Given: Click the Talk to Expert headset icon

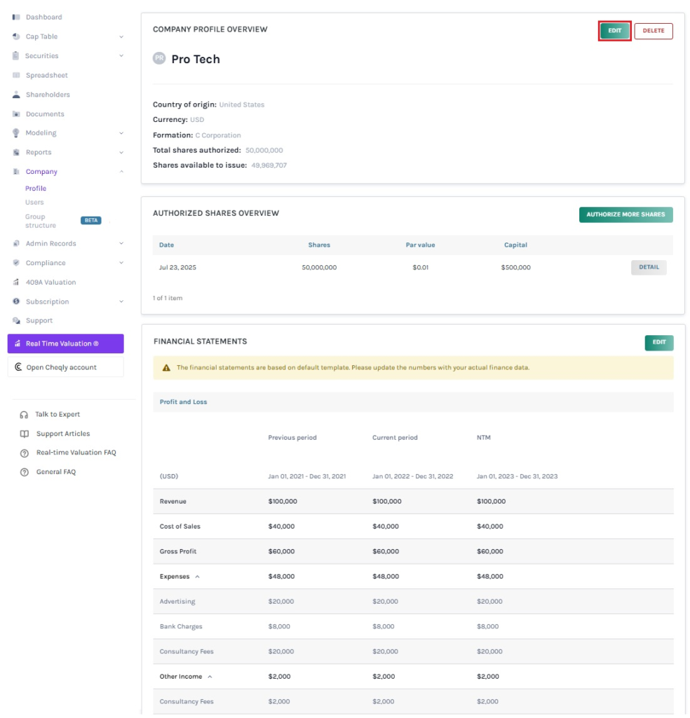Looking at the screenshot, I should pyautogui.click(x=24, y=414).
